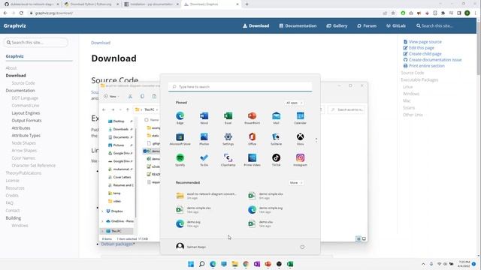Switch File Explorer to details view
The height and width of the screenshot is (270, 481).
[x=358, y=238]
